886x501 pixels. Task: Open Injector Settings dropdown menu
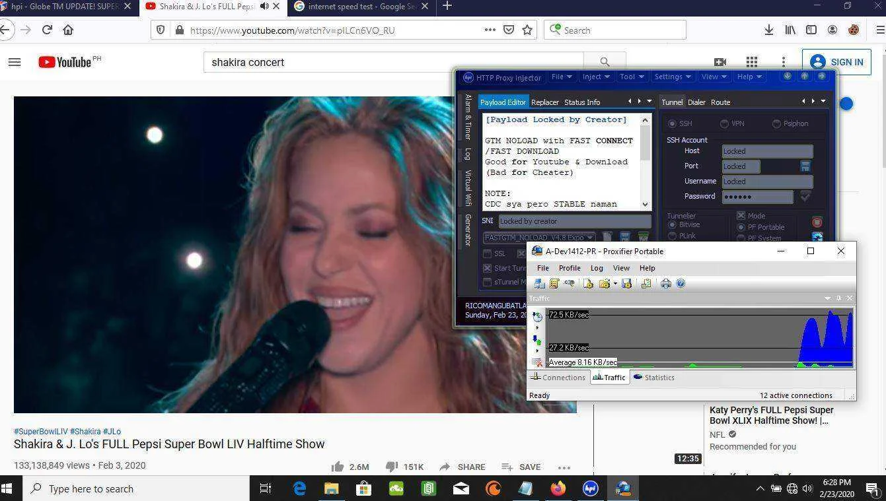click(673, 77)
